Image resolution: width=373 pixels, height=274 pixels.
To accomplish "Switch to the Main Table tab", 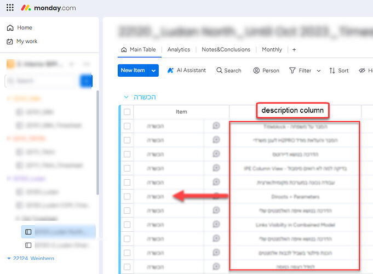I will 139,49.
